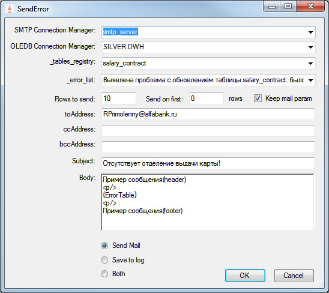Toggle the Keep mail param checkbox

coord(258,98)
